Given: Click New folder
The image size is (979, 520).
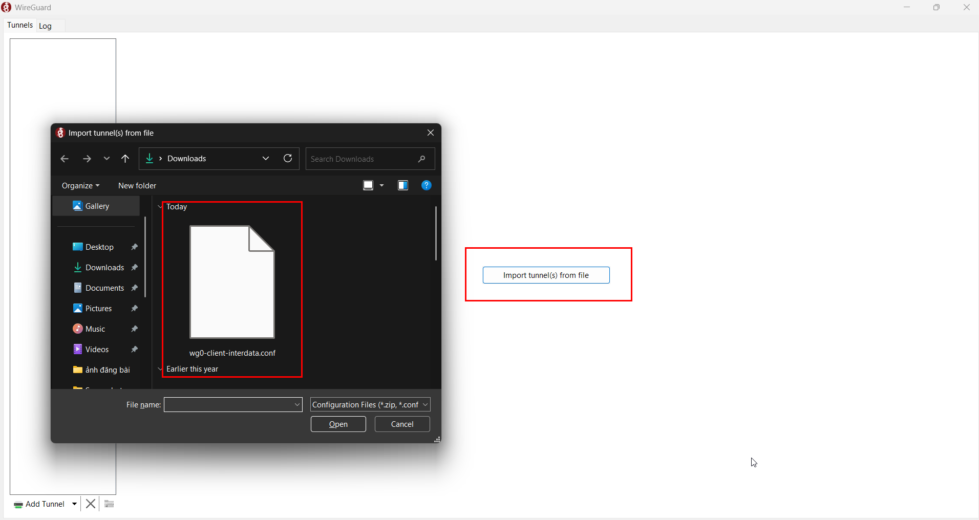Looking at the screenshot, I should (x=137, y=186).
